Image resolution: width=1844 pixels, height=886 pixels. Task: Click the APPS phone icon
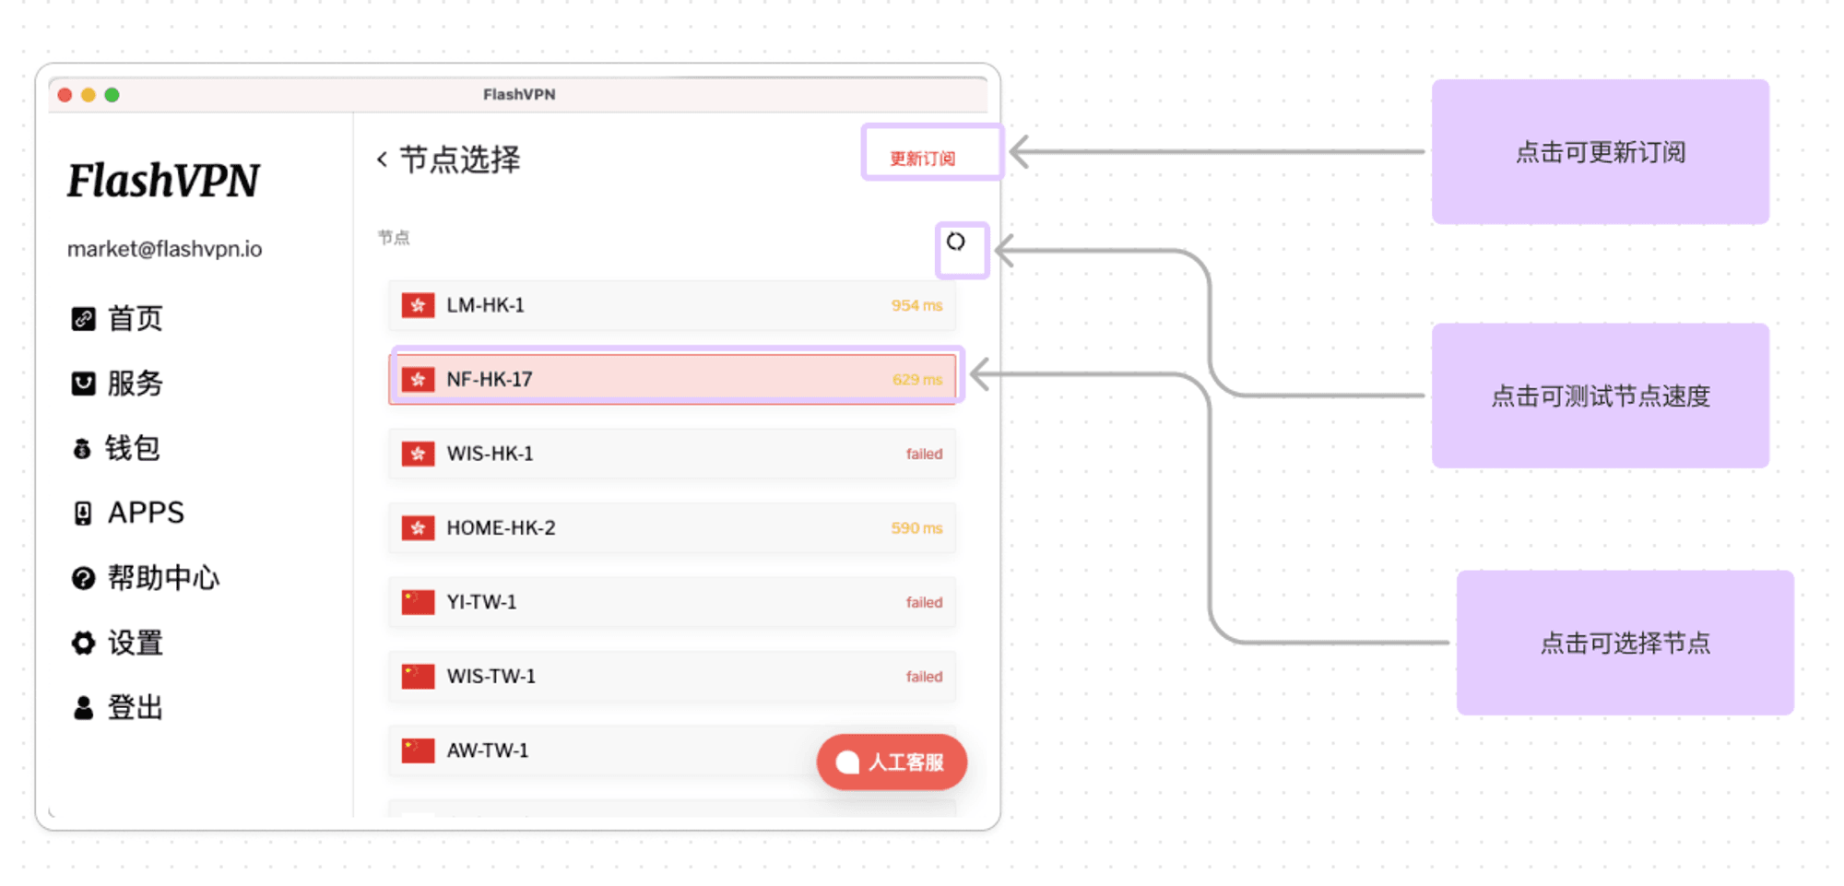pyautogui.click(x=83, y=513)
